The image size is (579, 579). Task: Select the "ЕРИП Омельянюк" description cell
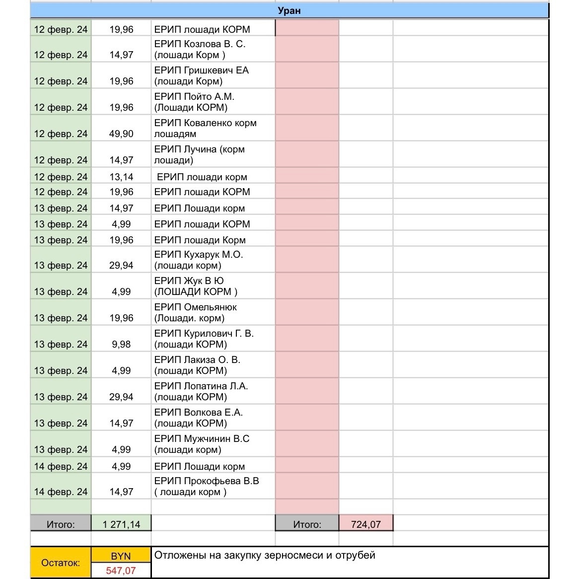(213, 312)
